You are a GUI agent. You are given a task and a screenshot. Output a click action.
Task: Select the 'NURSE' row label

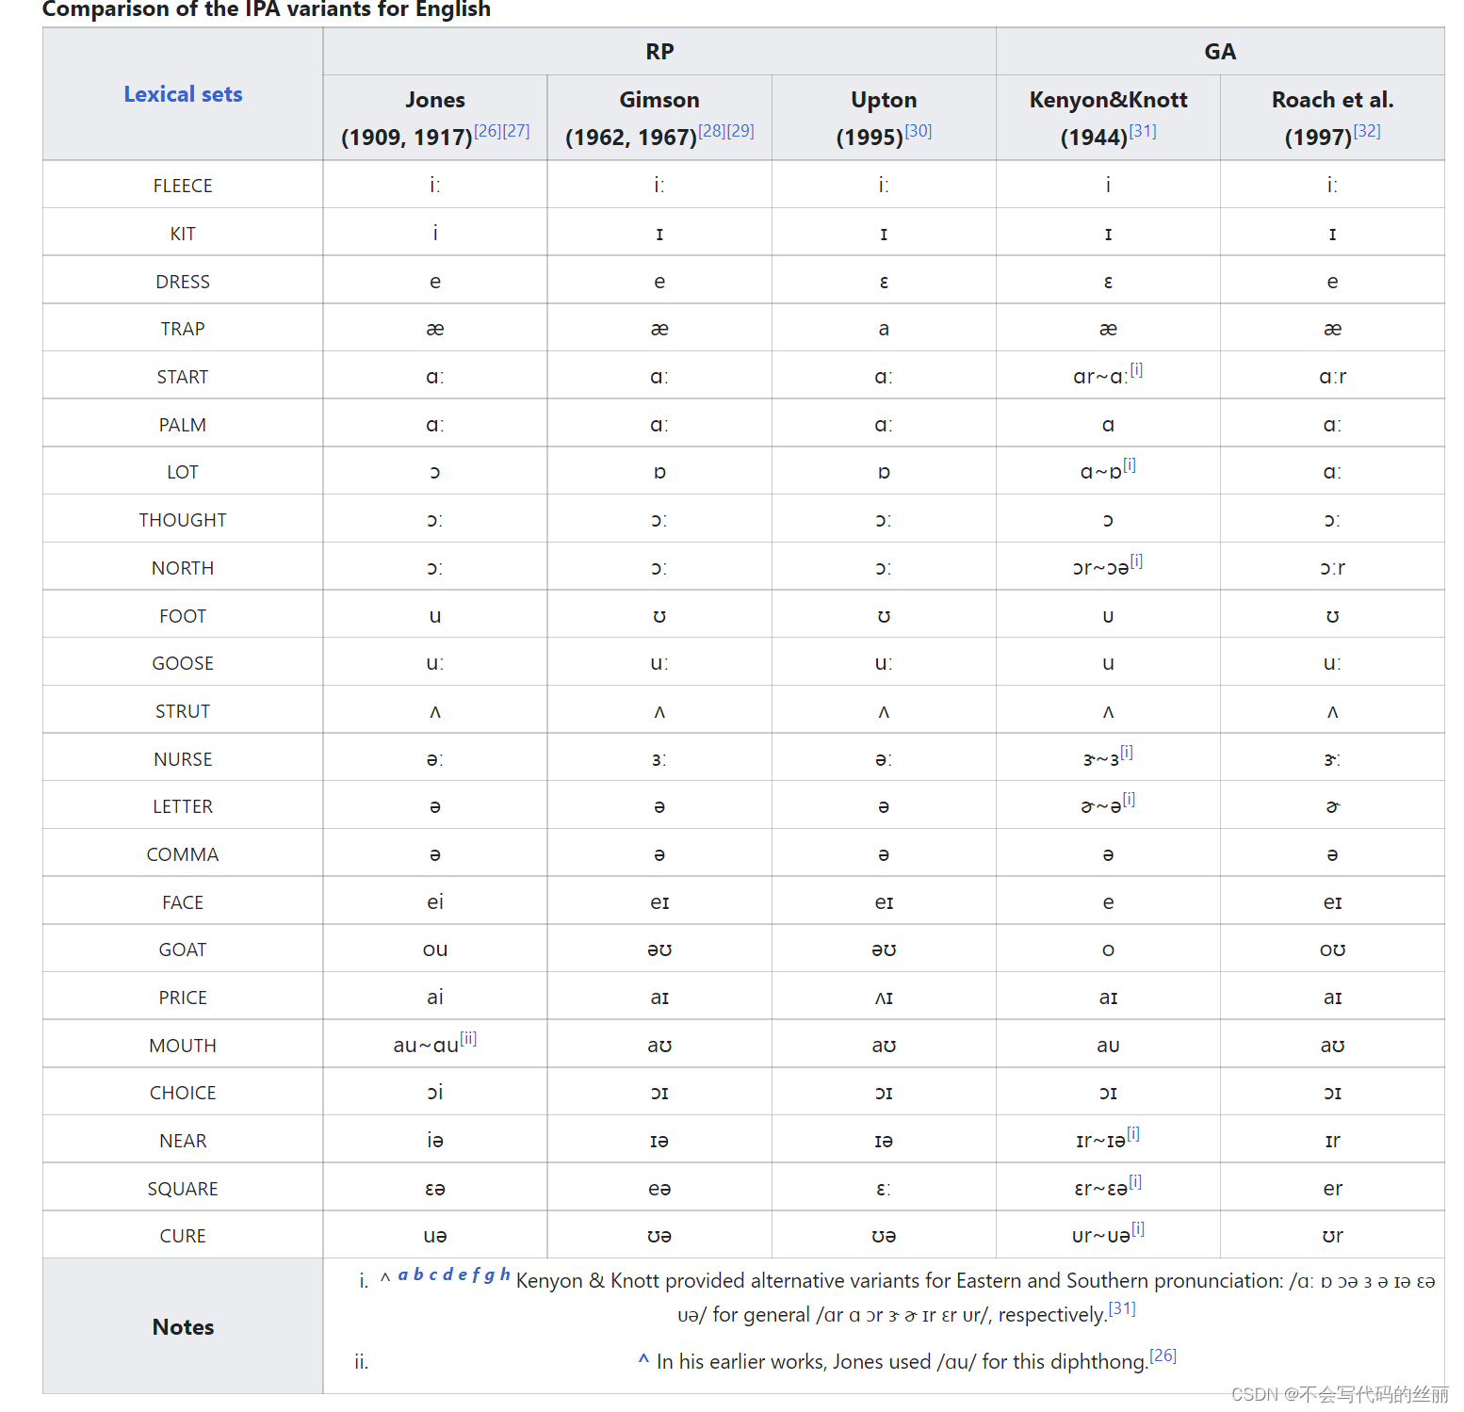pyautogui.click(x=183, y=759)
